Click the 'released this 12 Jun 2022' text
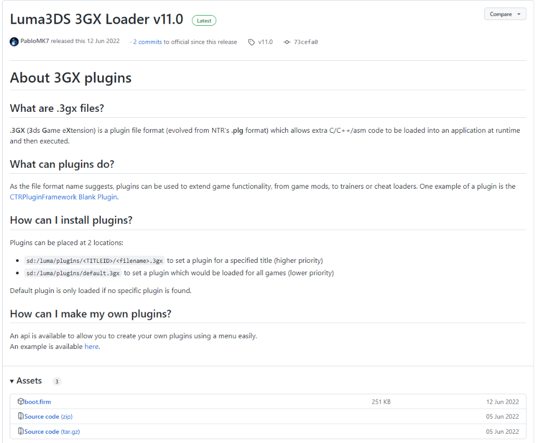538x443 pixels. [85, 41]
